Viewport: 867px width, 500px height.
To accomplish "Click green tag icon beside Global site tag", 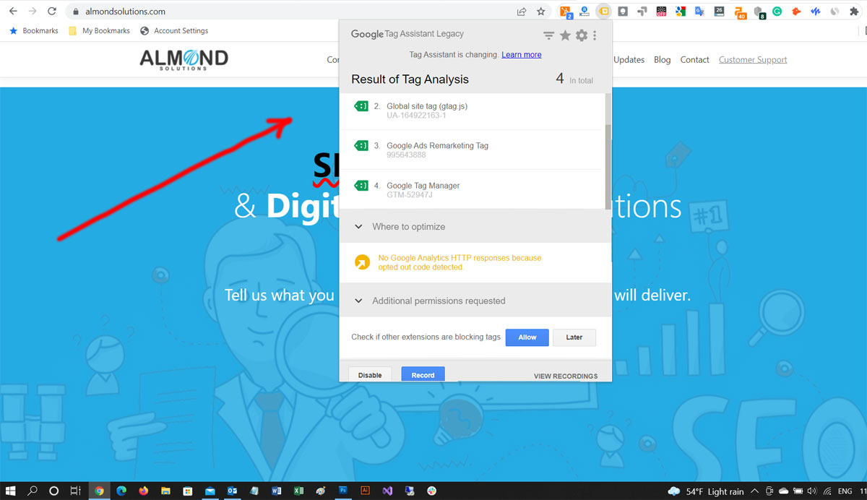I will pyautogui.click(x=361, y=106).
